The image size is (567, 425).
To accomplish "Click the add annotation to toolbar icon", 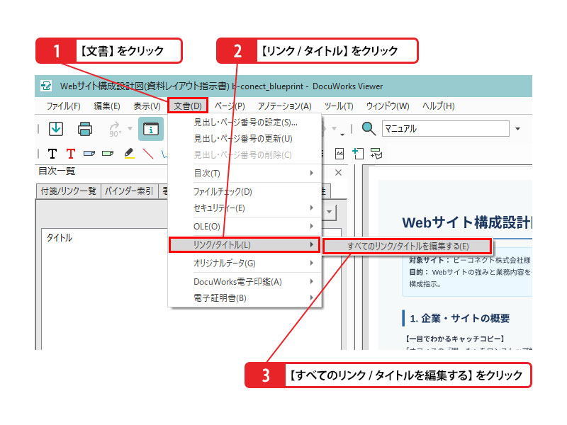I will tap(376, 154).
